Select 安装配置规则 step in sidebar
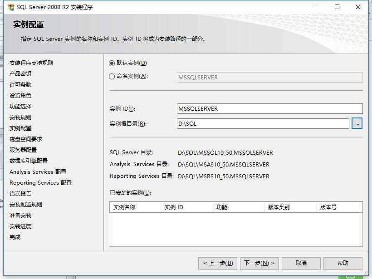Image resolution: width=372 pixels, height=279 pixels. click(25, 205)
